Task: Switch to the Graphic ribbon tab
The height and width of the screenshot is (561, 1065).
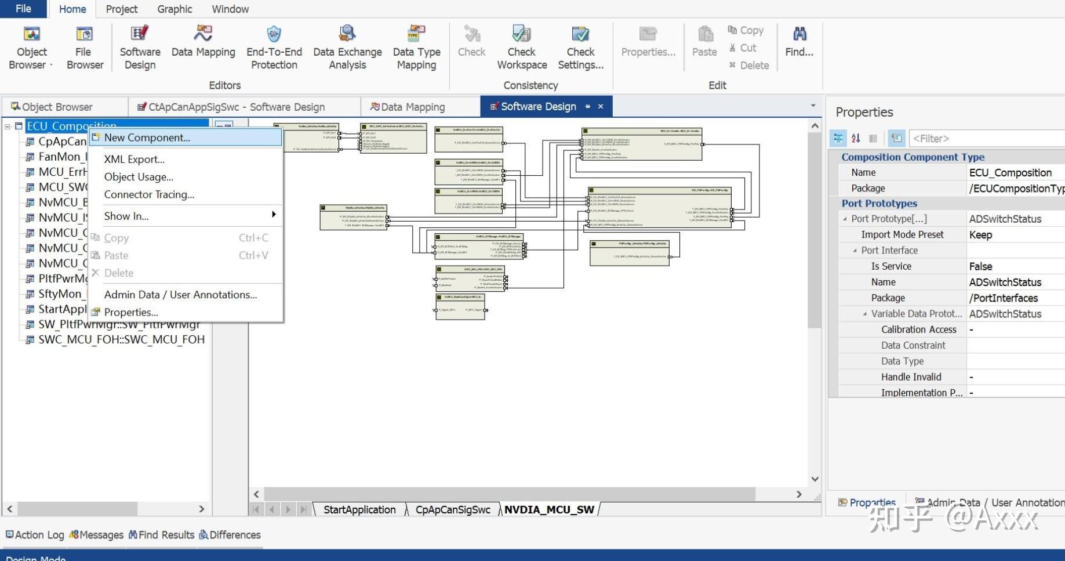Action: (175, 9)
